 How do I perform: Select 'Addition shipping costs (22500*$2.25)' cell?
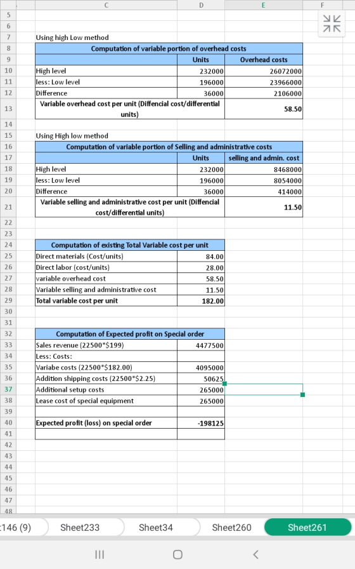click(x=106, y=378)
